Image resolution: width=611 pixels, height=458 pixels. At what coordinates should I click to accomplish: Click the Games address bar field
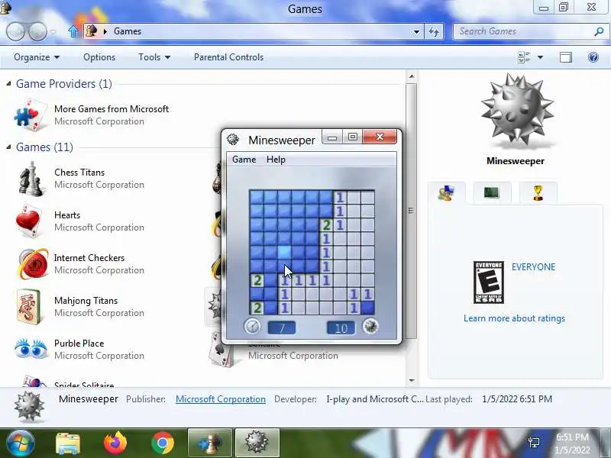(253, 31)
